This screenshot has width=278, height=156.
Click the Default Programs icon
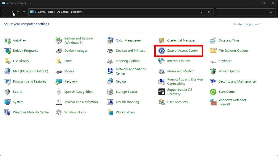[x=7, y=51]
